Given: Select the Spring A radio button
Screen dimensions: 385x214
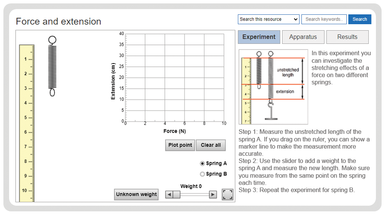Looking at the screenshot, I should [x=202, y=163].
